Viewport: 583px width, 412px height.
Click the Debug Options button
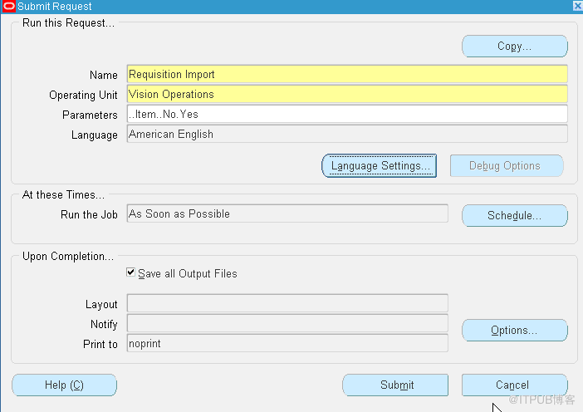(506, 166)
